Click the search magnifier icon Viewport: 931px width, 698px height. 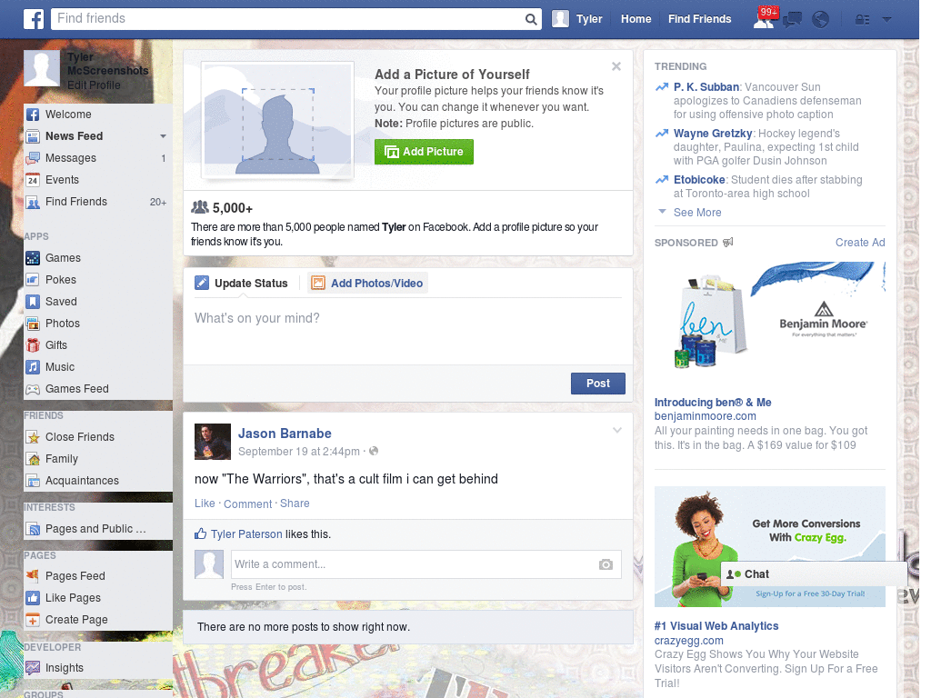[x=531, y=19]
